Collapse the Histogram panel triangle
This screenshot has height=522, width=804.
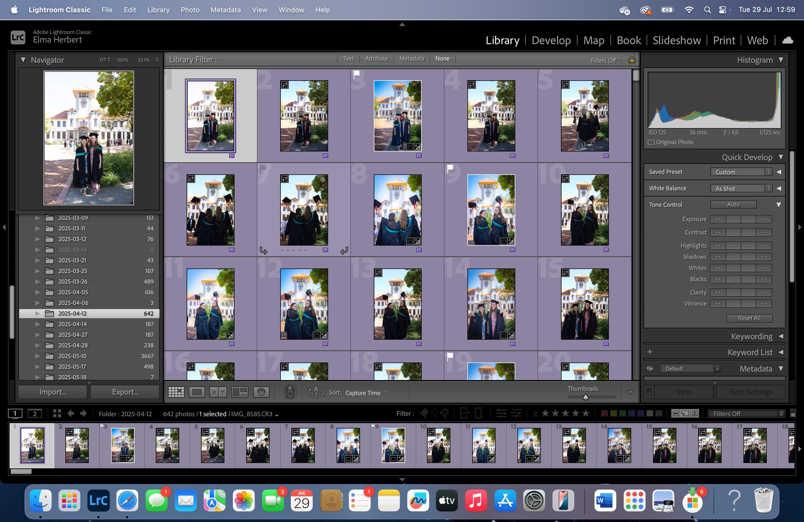[x=781, y=60]
